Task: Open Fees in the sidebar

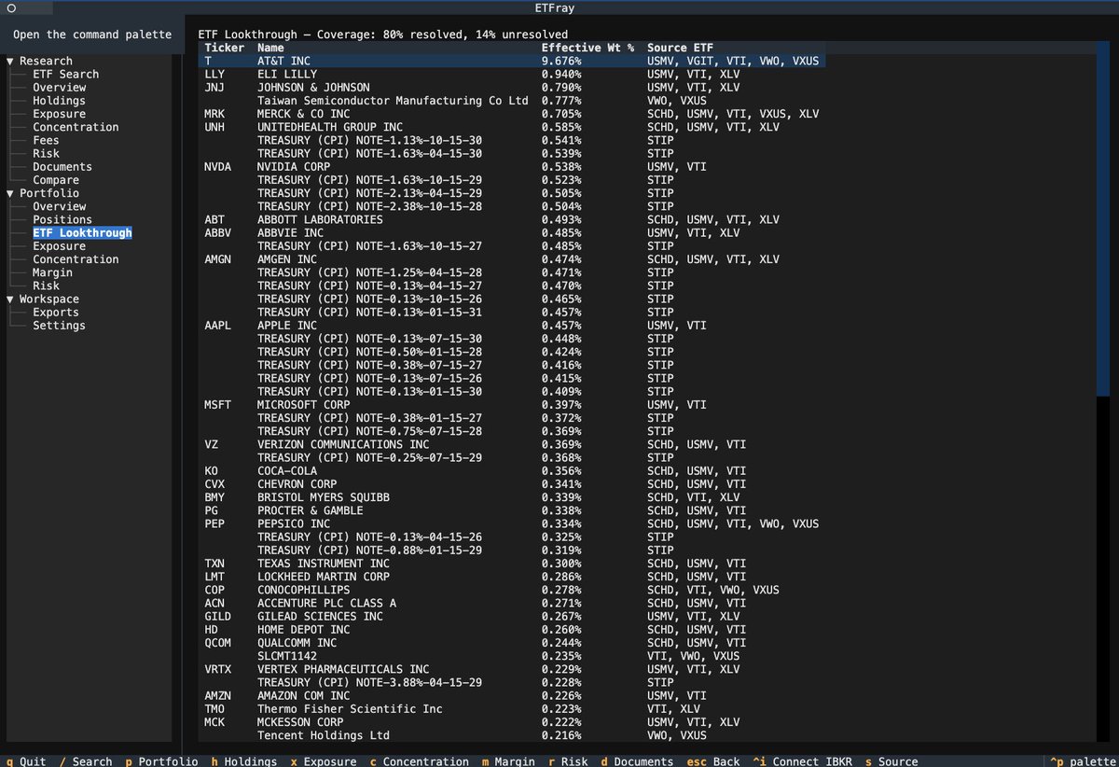Action: click(46, 140)
